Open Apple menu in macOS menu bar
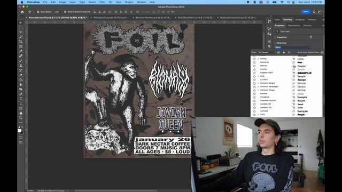This screenshot has width=342, height=192. pos(22,2)
